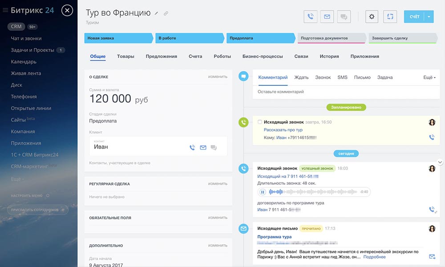Click the fullscreen expand icon in toolbar
Viewport: 445px width, 267px height.
[390, 17]
